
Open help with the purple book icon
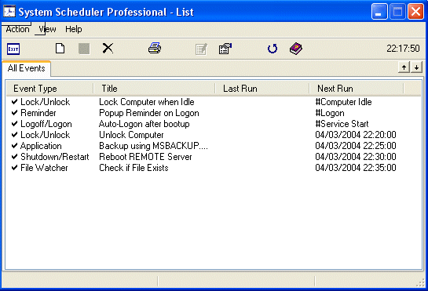pos(296,49)
